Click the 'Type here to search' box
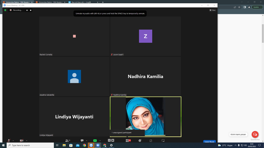Image resolution: width=264 pixels, height=148 pixels. 30,145
